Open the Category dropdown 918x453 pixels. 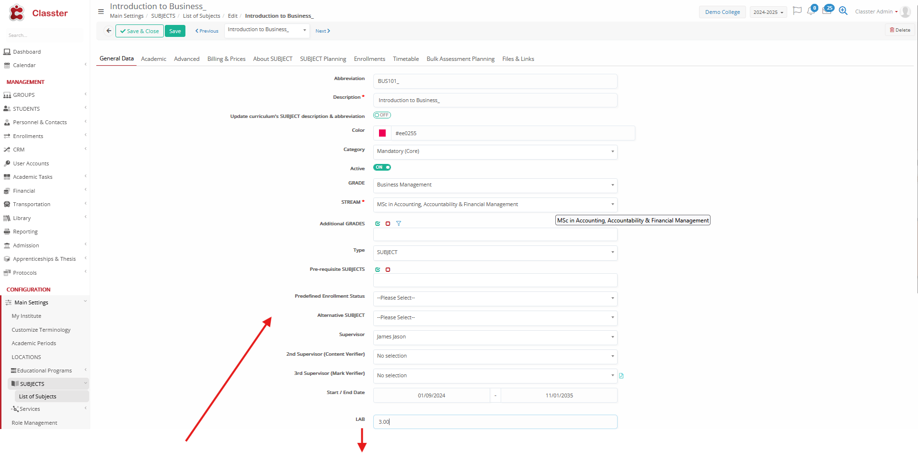click(495, 151)
